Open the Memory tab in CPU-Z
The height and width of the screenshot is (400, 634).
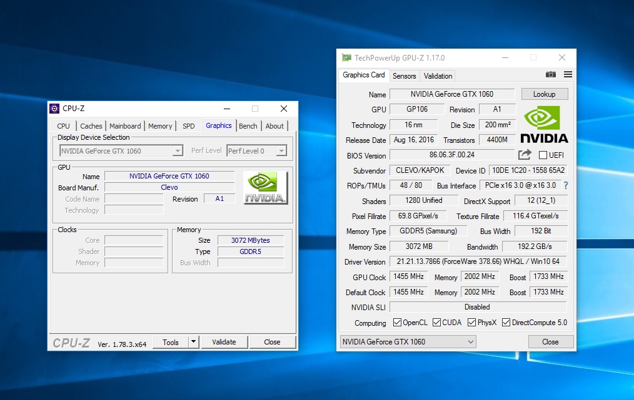click(160, 126)
